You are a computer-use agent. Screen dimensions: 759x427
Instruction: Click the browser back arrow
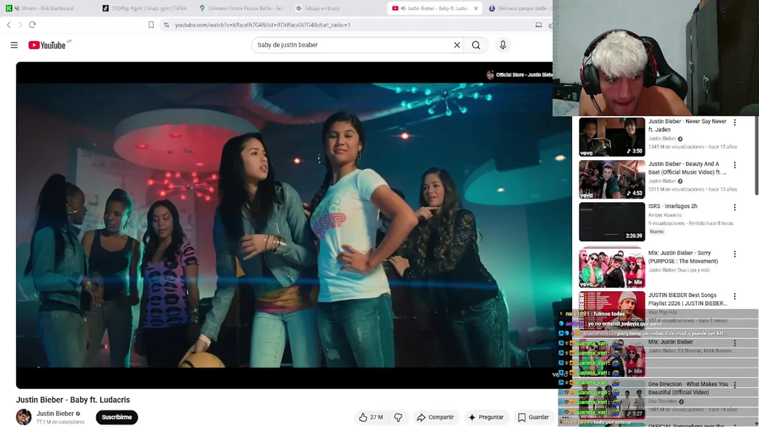pos(8,25)
